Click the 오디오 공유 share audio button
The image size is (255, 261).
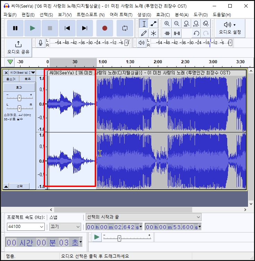18,48
